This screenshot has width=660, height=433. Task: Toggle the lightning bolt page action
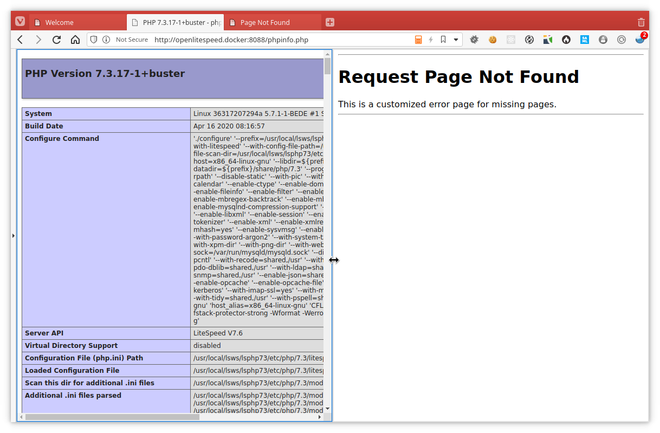point(431,40)
